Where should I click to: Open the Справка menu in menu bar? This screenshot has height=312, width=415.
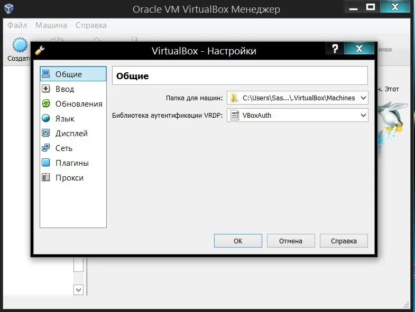pyautogui.click(x=91, y=25)
